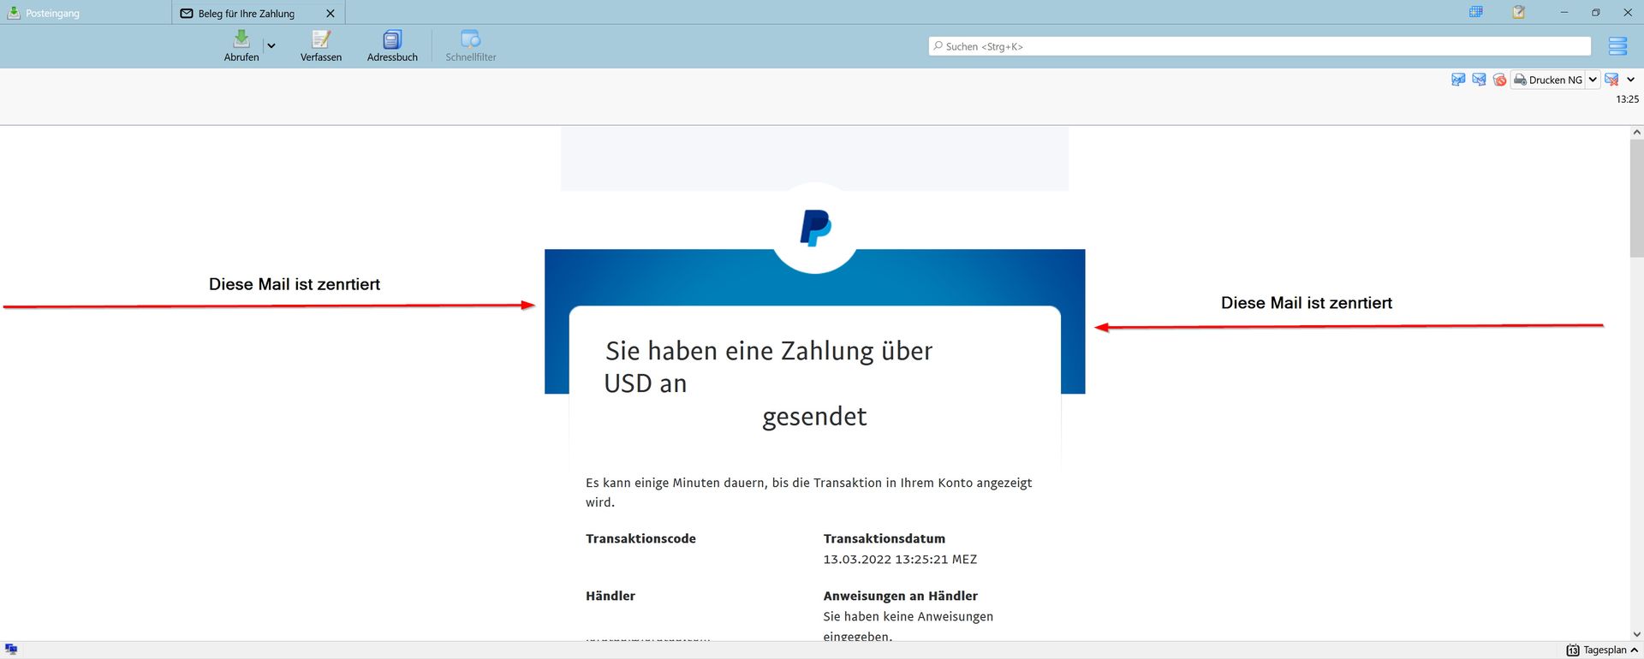
Task: Close the 'Beleg für Ihre Zahlung' tab
Action: [331, 14]
